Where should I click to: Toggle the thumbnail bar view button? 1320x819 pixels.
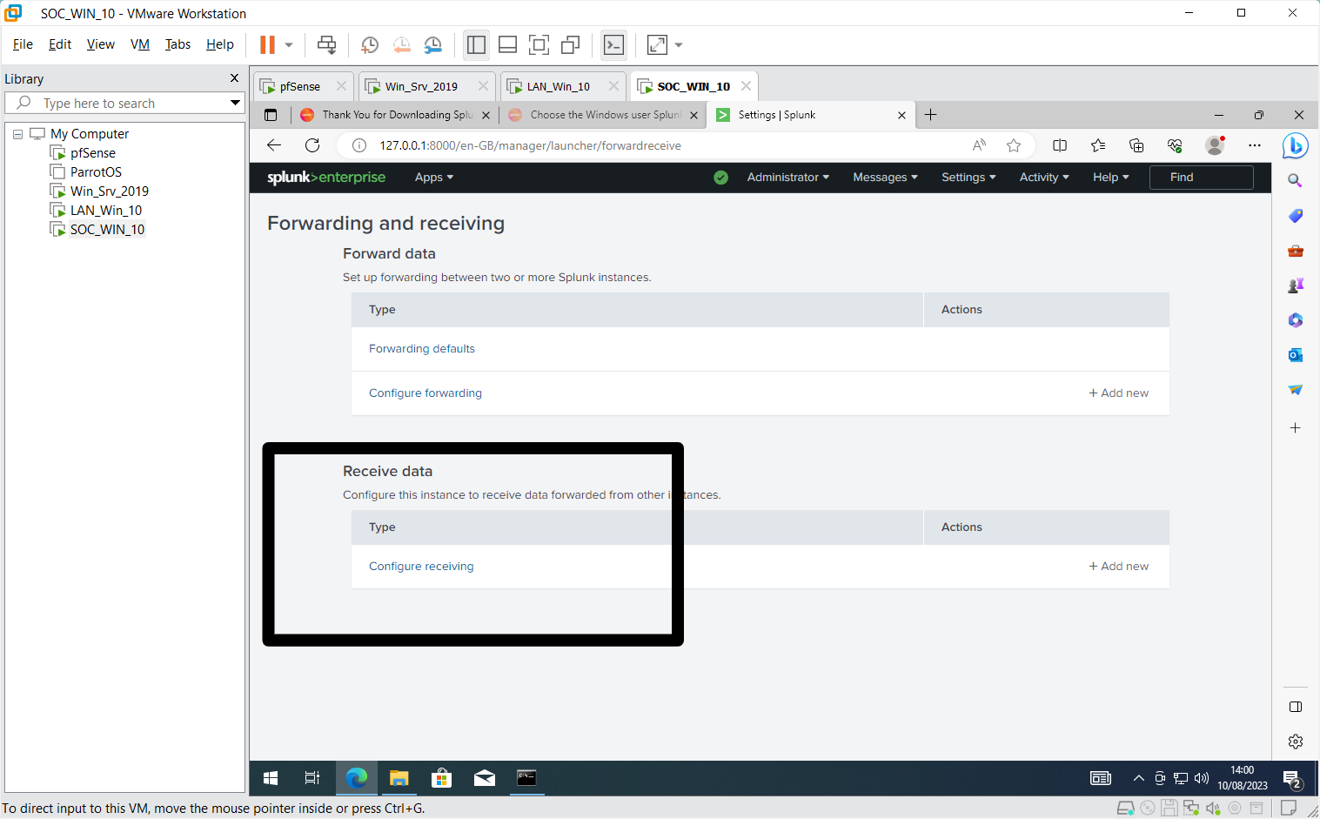[507, 44]
